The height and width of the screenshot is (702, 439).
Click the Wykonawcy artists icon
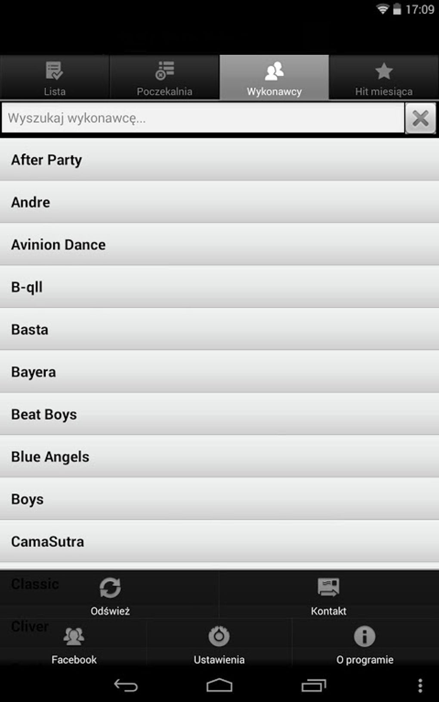coord(274,70)
